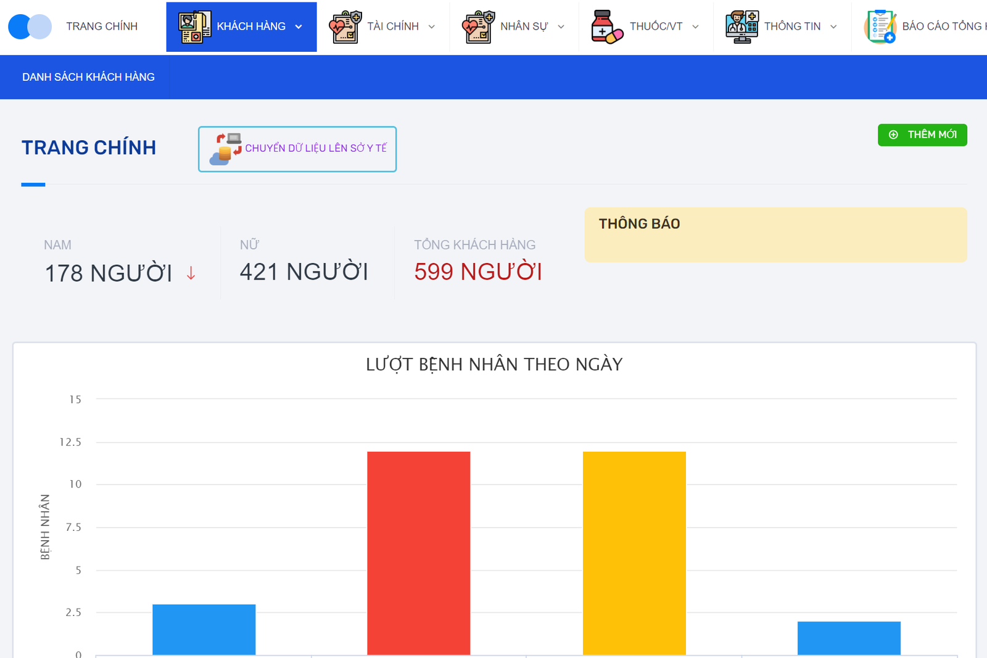
Task: Click the Khách Hàng customer records icon
Action: pyautogui.click(x=194, y=27)
